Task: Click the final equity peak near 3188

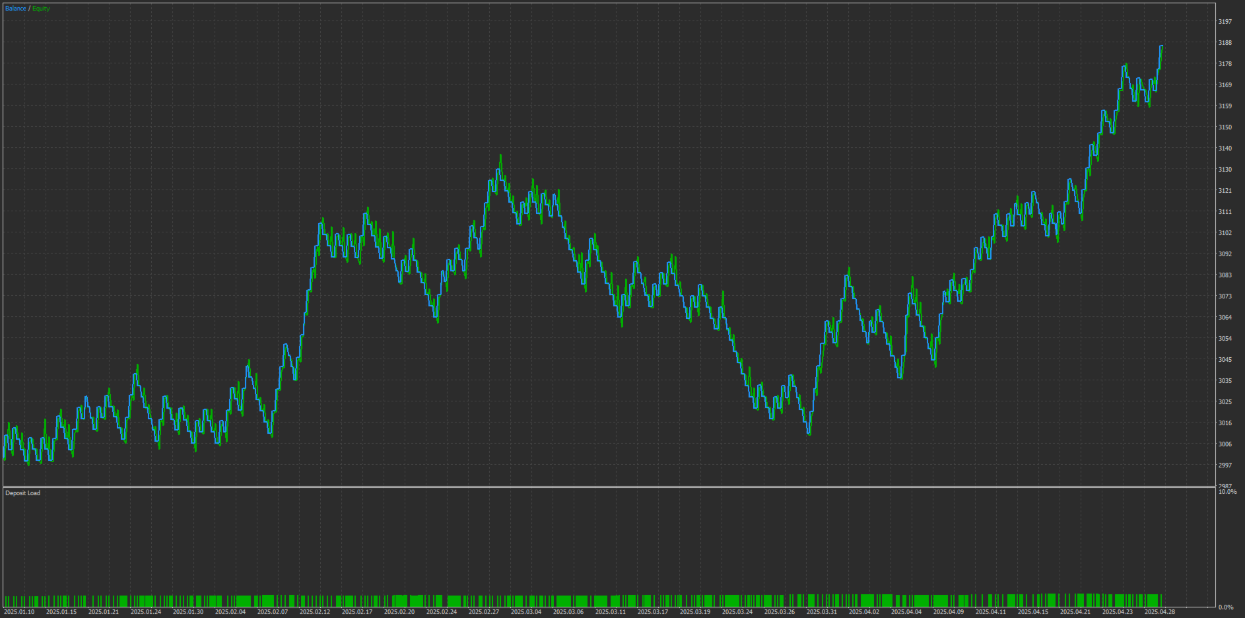Action: [x=1161, y=47]
